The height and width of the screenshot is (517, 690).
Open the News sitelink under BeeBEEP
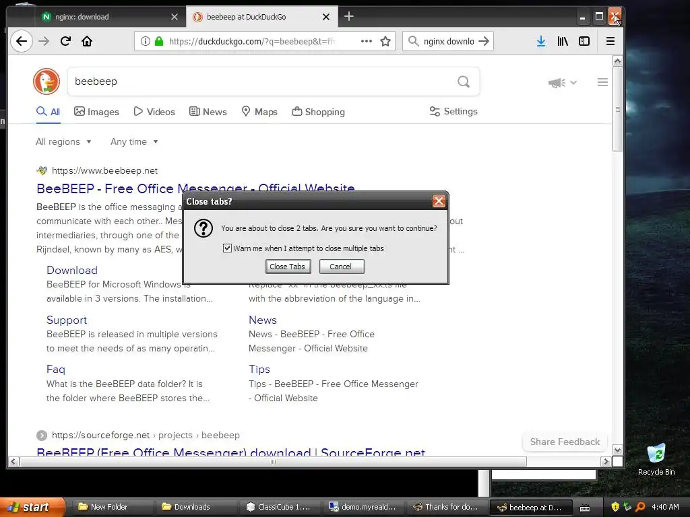[x=263, y=320]
